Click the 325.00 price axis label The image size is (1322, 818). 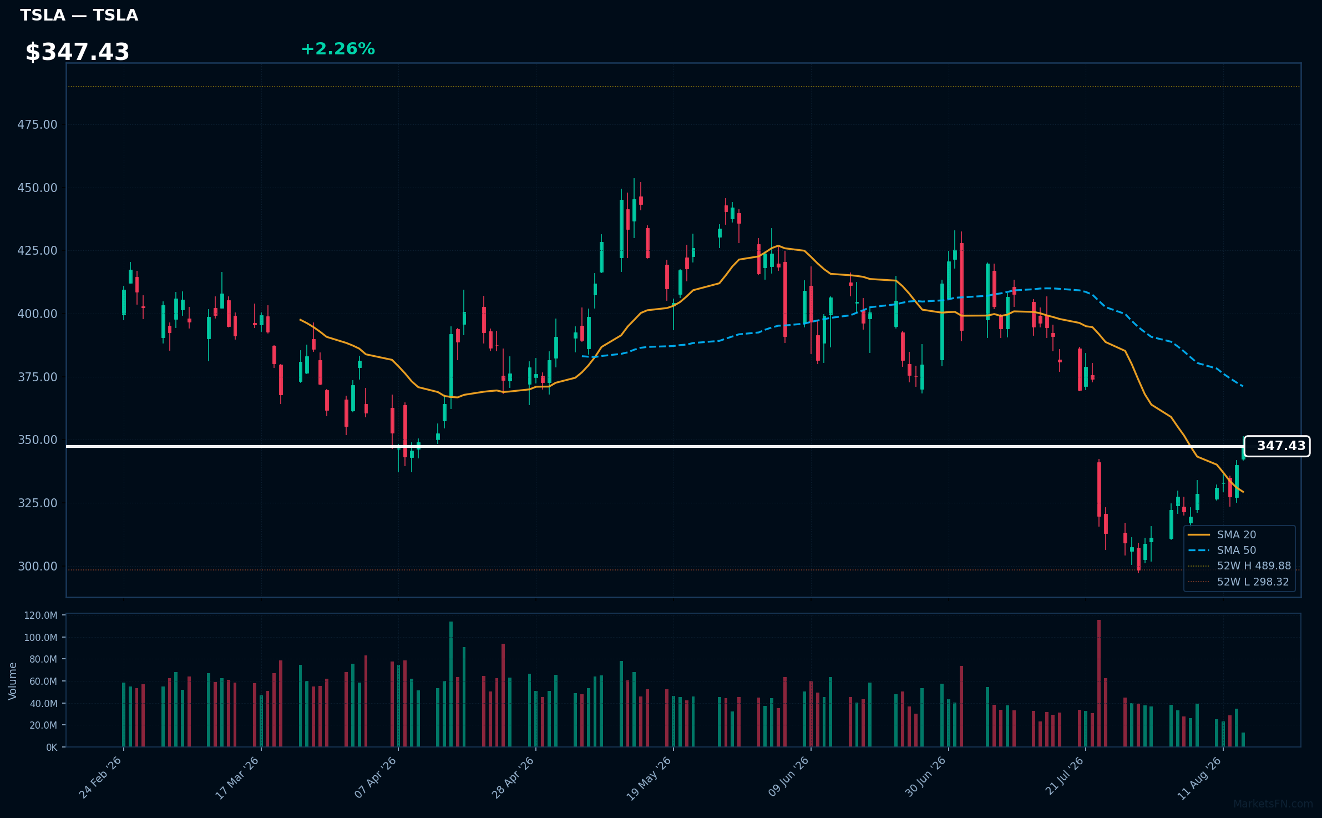[37, 503]
